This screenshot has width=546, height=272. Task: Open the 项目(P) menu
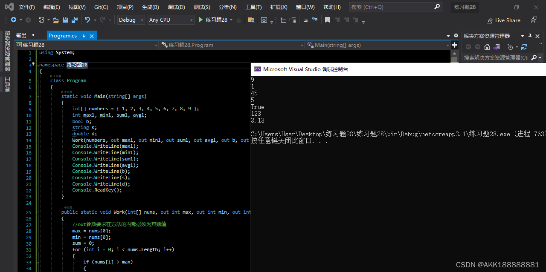pyautogui.click(x=125, y=7)
